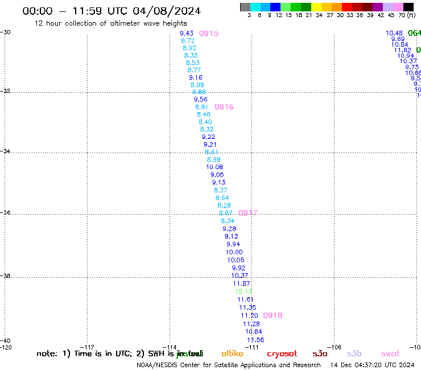
Task: Click the value 8.46
Action: pyautogui.click(x=204, y=114)
